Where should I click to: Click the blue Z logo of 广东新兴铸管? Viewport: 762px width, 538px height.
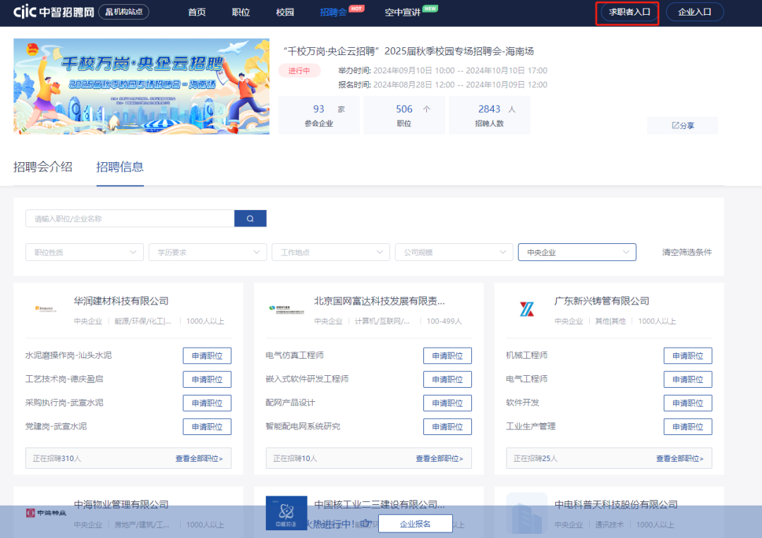tap(528, 308)
